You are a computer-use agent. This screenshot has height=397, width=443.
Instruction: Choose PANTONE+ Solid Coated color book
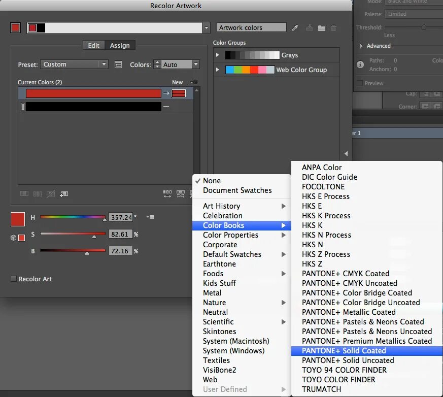pos(367,351)
